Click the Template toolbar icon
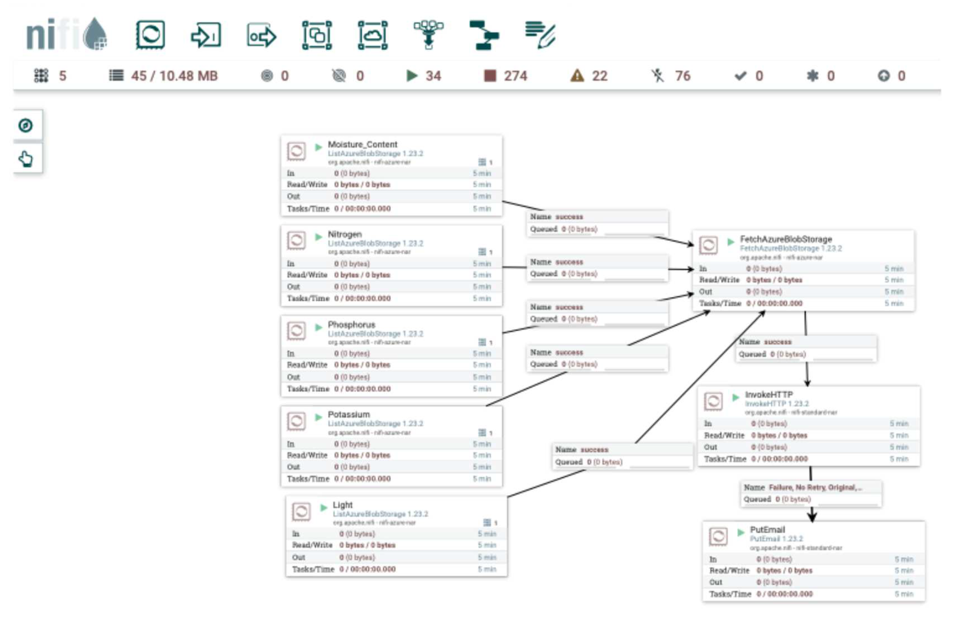960x619 pixels. pos(484,35)
